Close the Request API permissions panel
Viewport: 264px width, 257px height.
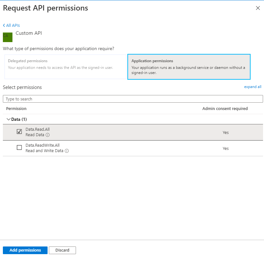point(258,8)
